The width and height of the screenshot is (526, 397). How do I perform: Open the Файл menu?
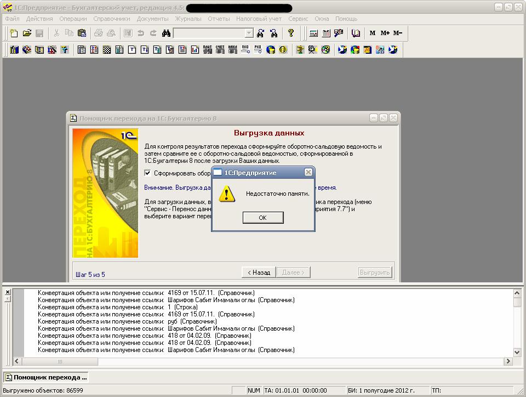pyautogui.click(x=12, y=19)
